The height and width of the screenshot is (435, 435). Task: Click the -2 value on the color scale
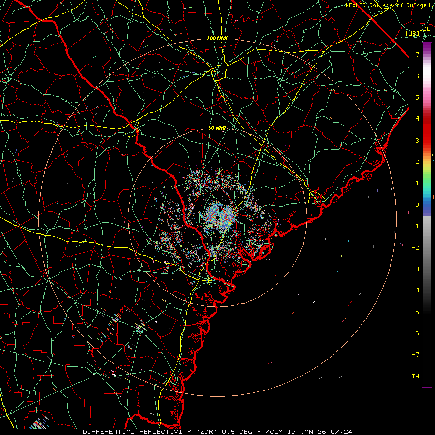pos(415,247)
